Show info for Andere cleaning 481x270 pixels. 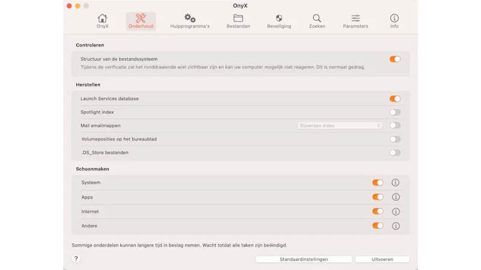pos(396,226)
